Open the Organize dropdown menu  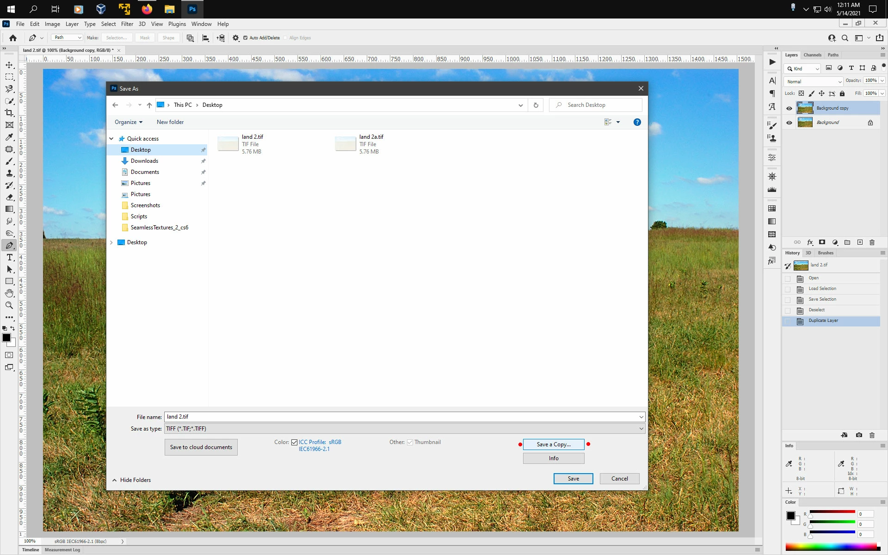tap(128, 122)
